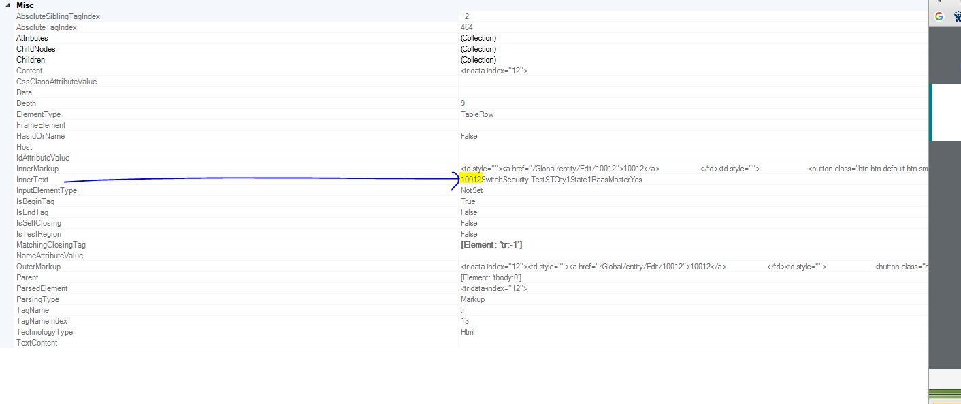Viewport: 961px width, 404px height.
Task: Collapse the Misc category expander
Action: click(7, 5)
